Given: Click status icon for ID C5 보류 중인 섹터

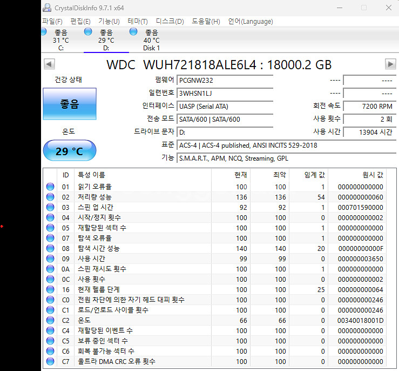Looking at the screenshot, I should point(50,341).
